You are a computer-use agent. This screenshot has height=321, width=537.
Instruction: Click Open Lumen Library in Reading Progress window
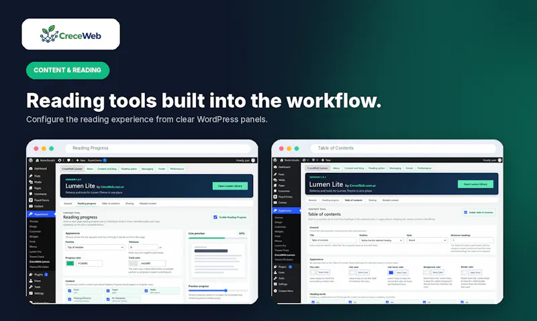click(x=230, y=186)
